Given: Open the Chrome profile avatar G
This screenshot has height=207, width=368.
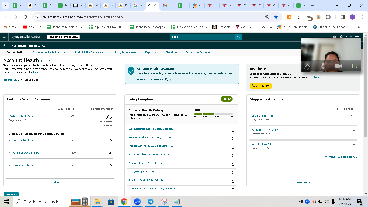Looking at the screenshot, I should tap(352, 17).
